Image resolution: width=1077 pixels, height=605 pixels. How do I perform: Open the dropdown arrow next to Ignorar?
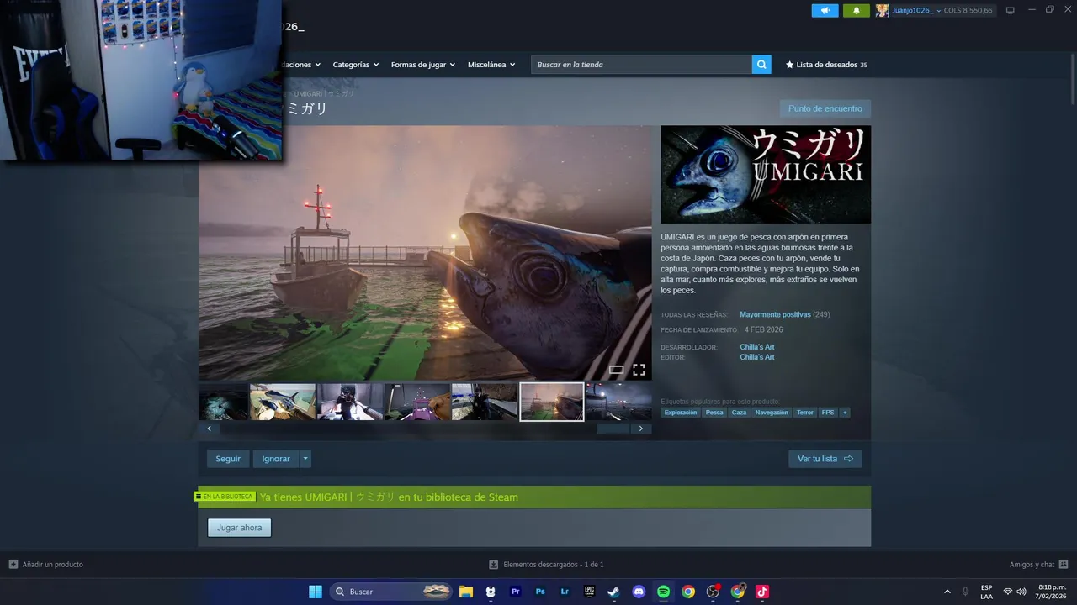pyautogui.click(x=305, y=459)
